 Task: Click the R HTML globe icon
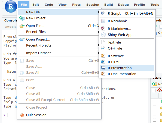point(103,62)
